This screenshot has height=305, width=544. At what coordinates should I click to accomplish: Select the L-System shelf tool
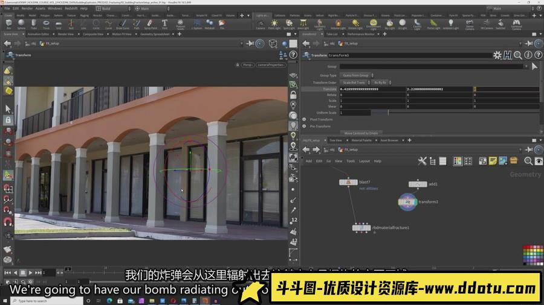pyautogui.click(x=196, y=24)
